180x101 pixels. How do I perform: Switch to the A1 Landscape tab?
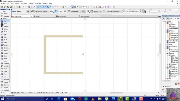67,16
